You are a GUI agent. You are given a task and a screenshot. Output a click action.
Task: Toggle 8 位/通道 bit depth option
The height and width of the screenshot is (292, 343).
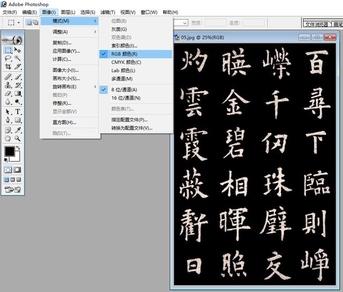point(136,90)
